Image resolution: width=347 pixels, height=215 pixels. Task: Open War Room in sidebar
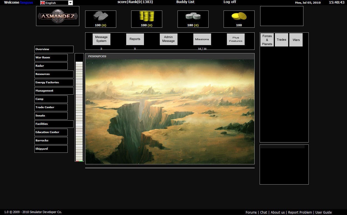point(51,58)
